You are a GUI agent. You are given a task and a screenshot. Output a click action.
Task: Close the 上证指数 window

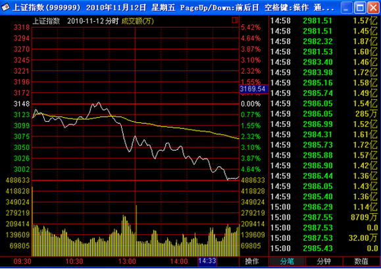[x=373, y=7]
